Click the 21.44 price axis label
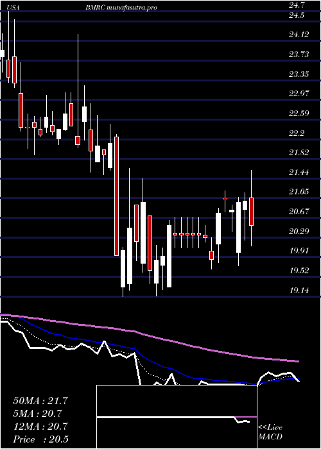 point(299,172)
